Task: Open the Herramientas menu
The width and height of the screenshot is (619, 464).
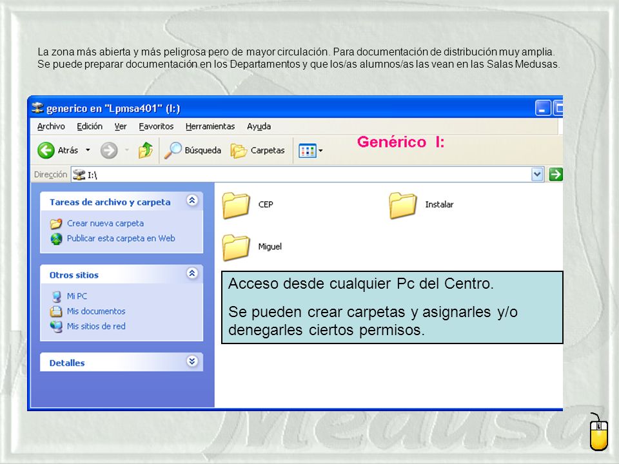Action: pyautogui.click(x=210, y=126)
